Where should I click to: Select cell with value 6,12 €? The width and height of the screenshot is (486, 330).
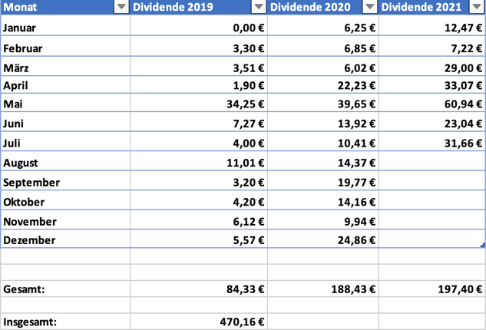(x=199, y=219)
